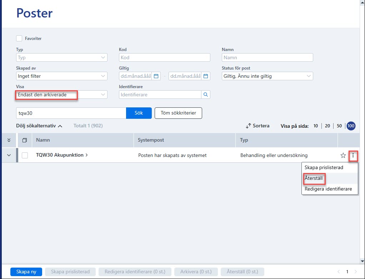Click the blue Sök button
This screenshot has height=279, width=365.
[x=139, y=113]
